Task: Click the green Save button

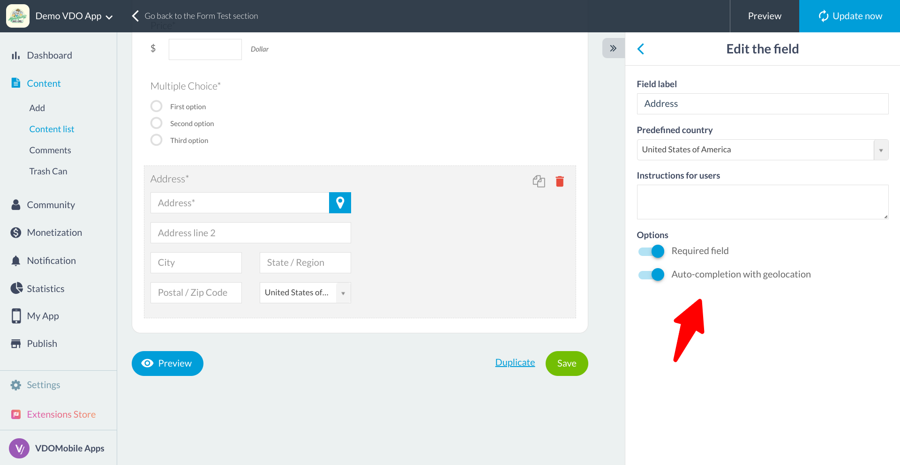Action: pyautogui.click(x=567, y=363)
